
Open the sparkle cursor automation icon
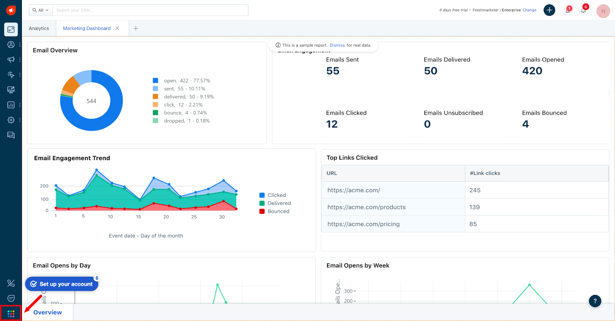[11, 74]
